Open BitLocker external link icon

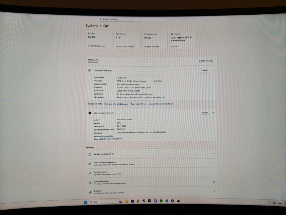tap(214, 191)
